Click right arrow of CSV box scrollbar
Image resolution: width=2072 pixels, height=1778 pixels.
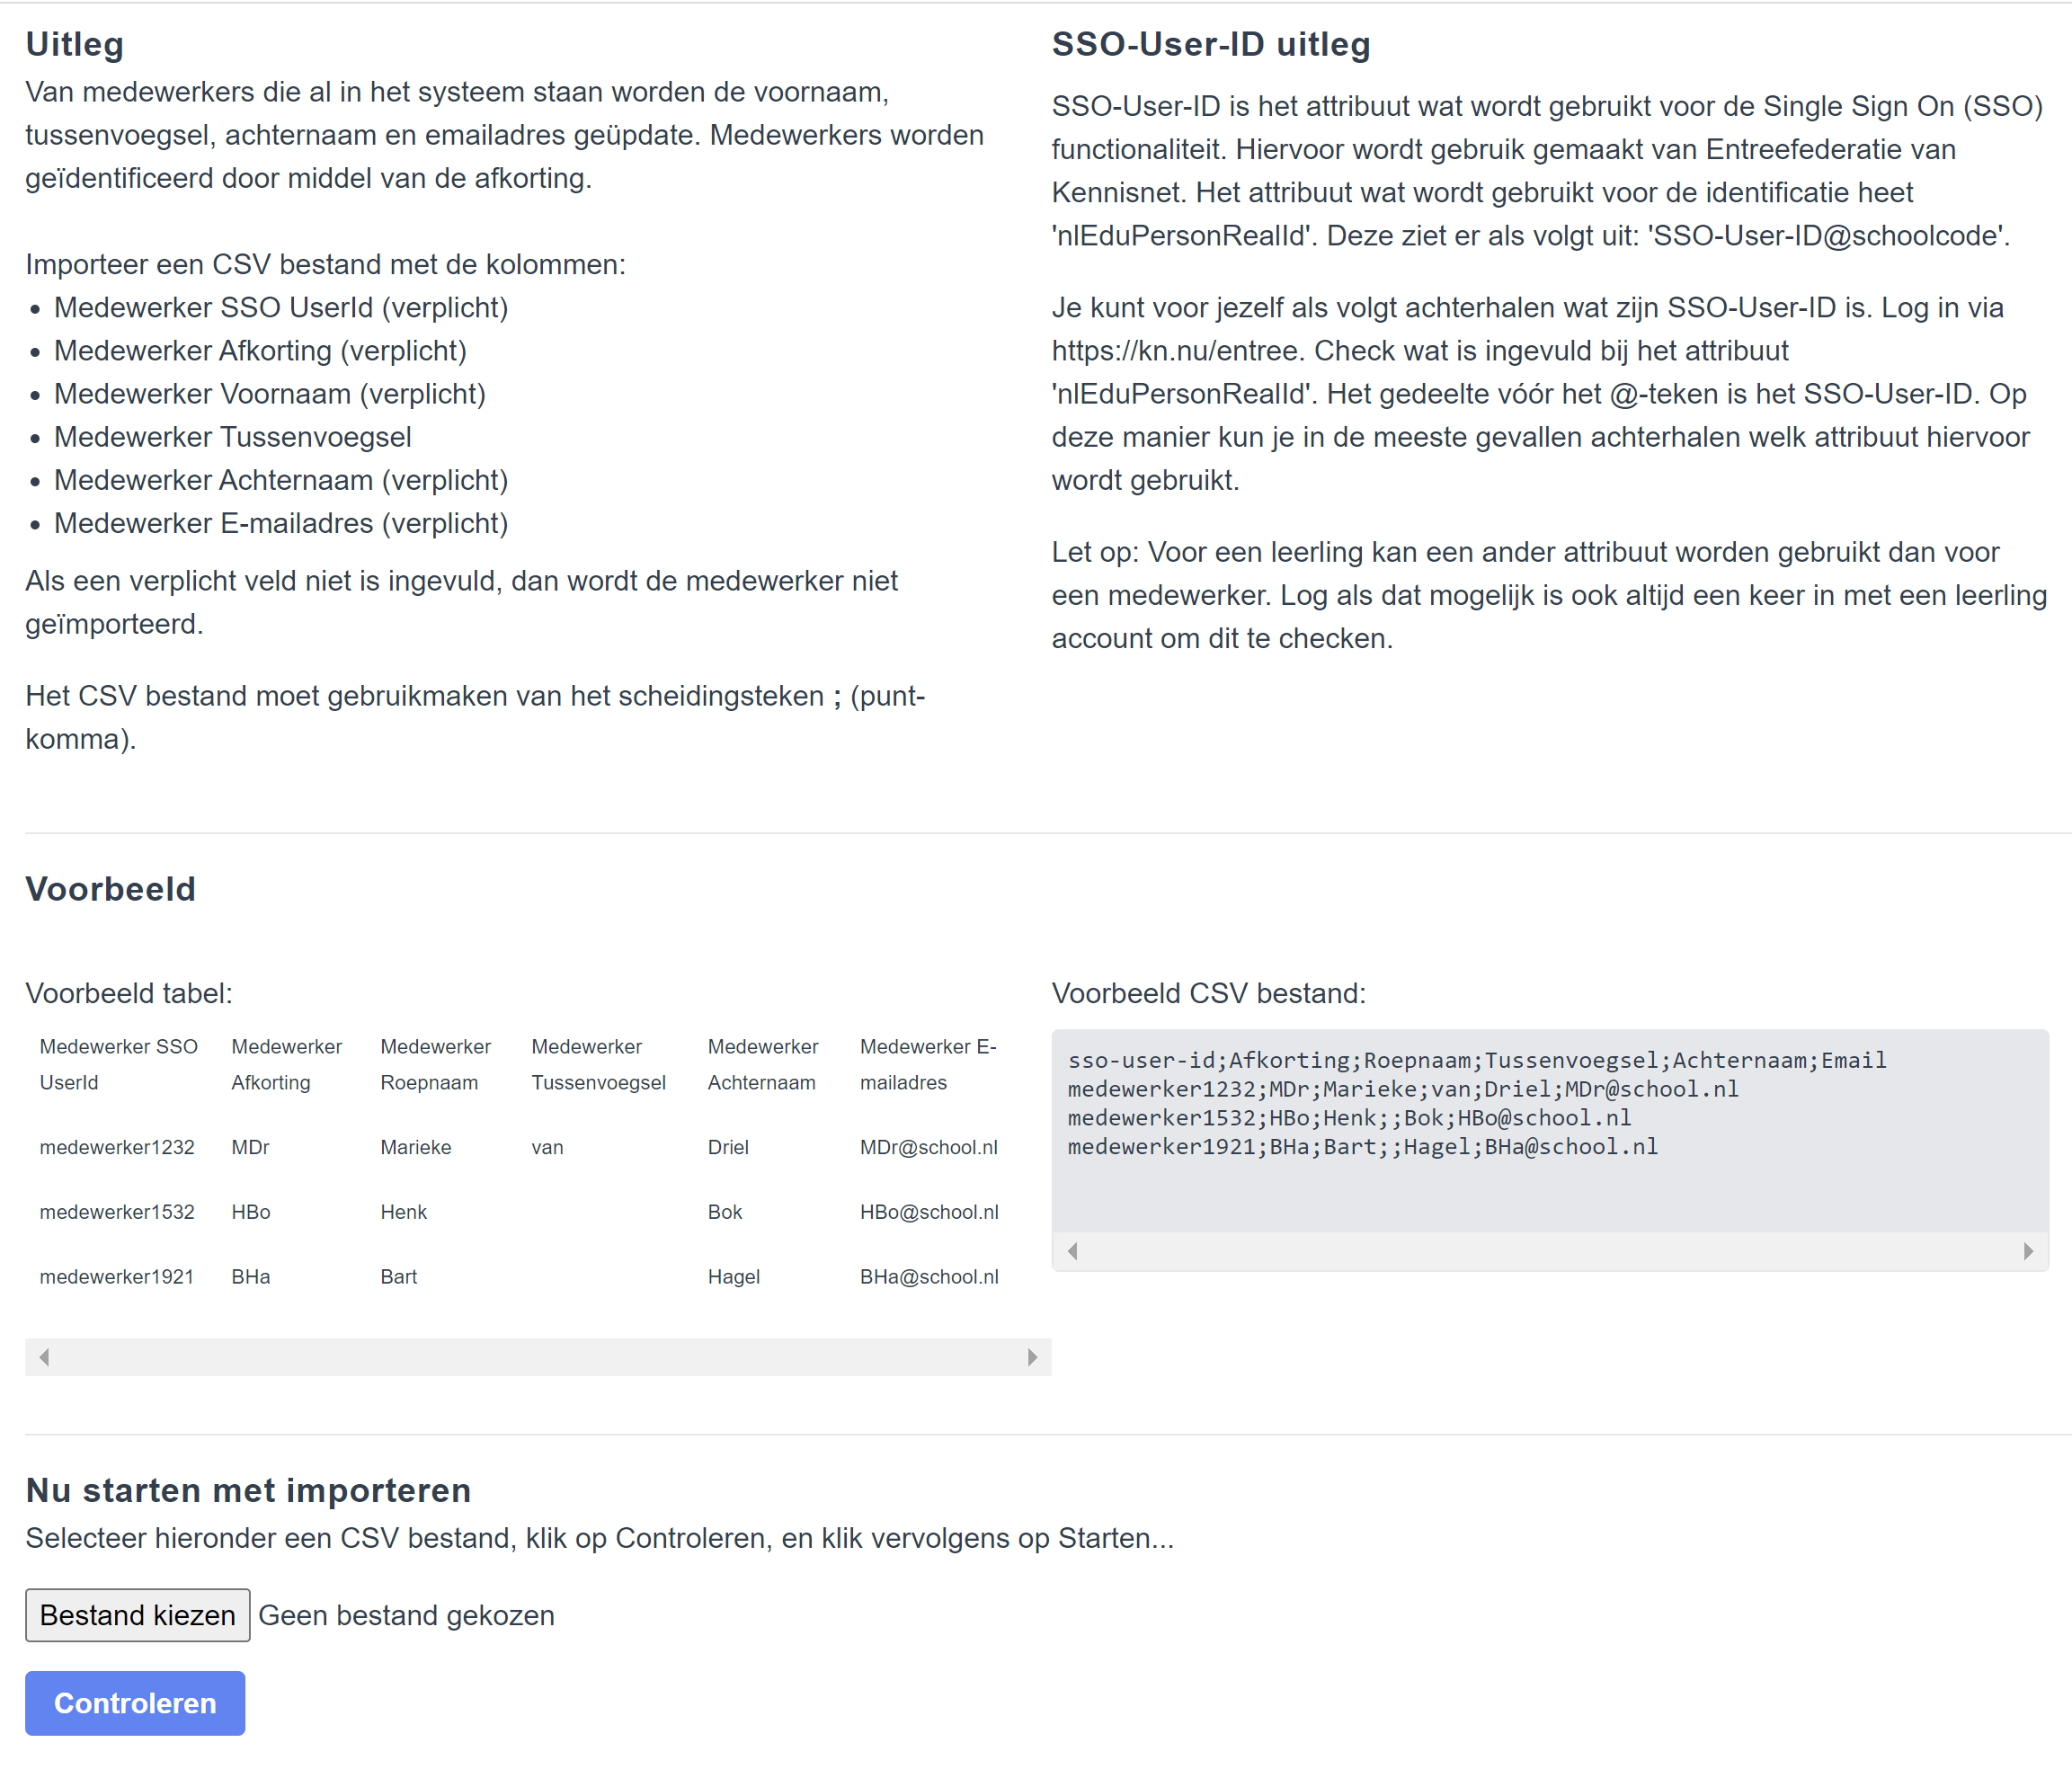(x=2028, y=1251)
